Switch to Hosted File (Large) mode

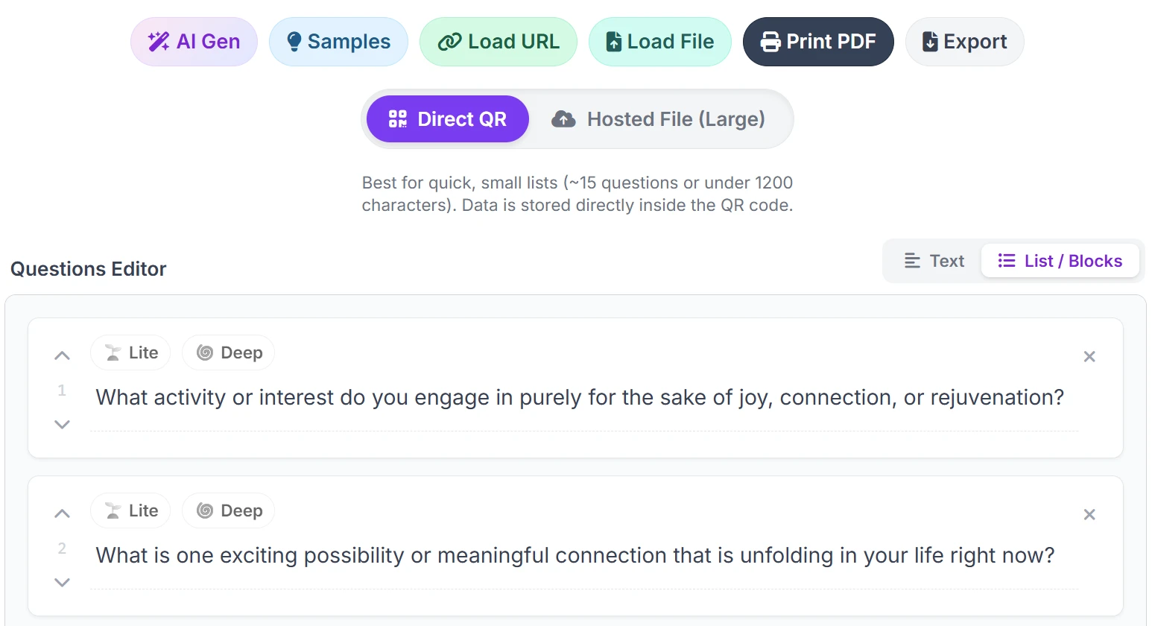(x=658, y=119)
